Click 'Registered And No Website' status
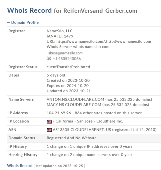Screen dimensions: 161x170 [x=71, y=138]
